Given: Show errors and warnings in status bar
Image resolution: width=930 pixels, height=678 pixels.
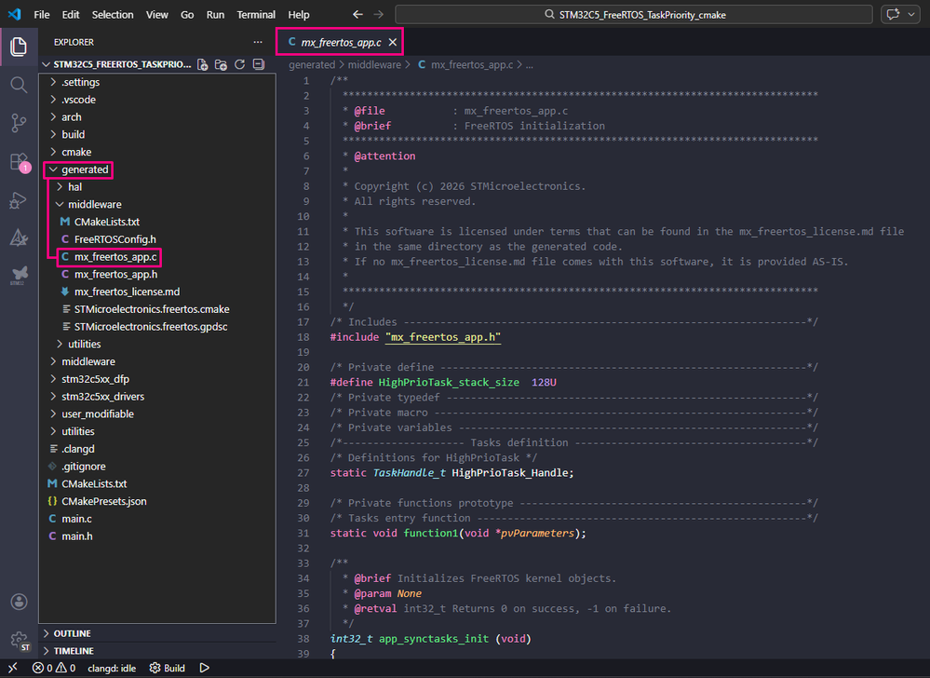Looking at the screenshot, I should 54,668.
